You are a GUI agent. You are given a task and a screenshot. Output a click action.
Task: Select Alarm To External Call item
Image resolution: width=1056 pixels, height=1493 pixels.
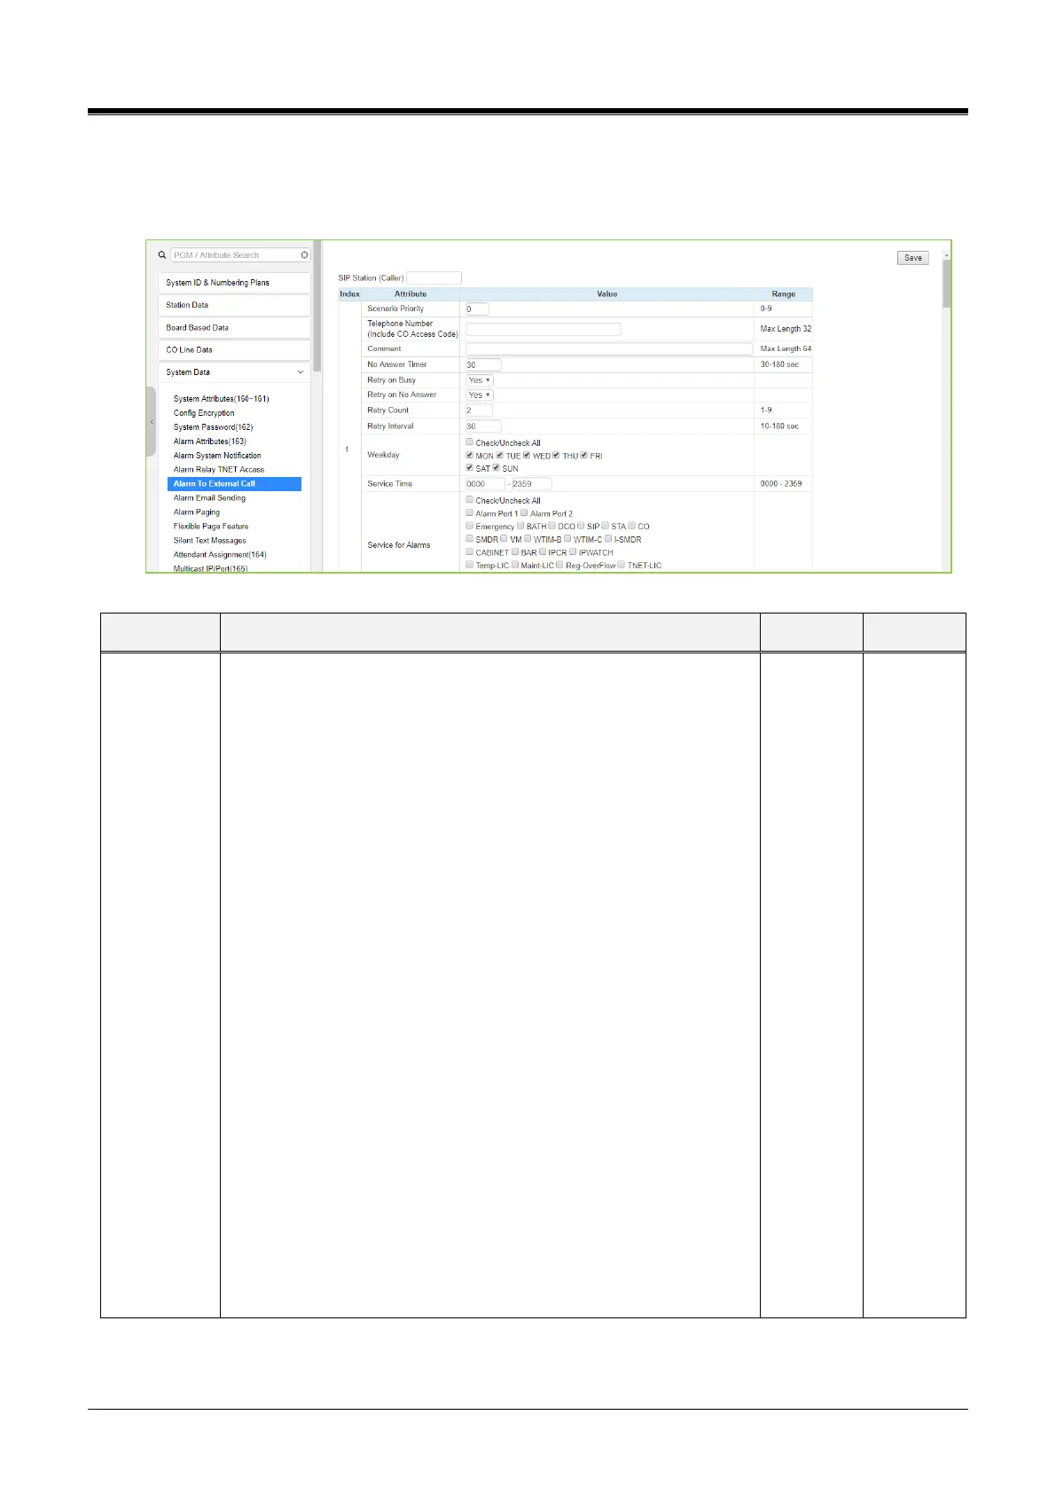click(x=234, y=484)
